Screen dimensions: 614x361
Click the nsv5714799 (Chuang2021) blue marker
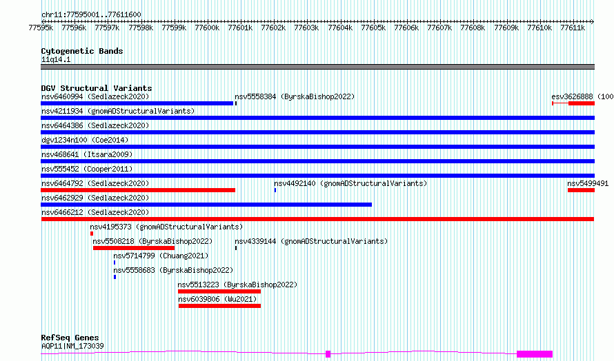[115, 262]
